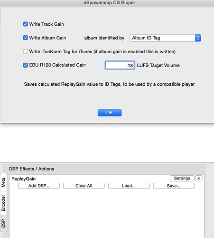Switch to the Encoder side tab
Viewport: 214px width, 238px height.
(x=3, y=203)
